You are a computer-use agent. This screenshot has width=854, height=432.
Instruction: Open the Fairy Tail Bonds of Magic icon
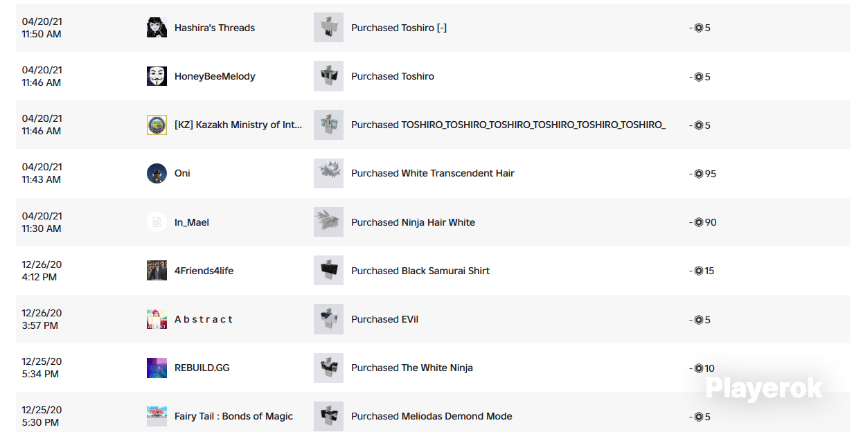(x=157, y=416)
